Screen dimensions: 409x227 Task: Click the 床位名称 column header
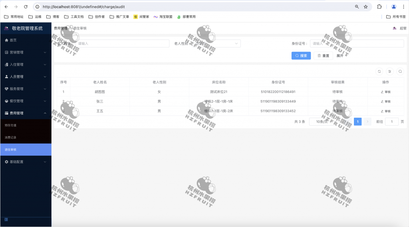[218, 82]
